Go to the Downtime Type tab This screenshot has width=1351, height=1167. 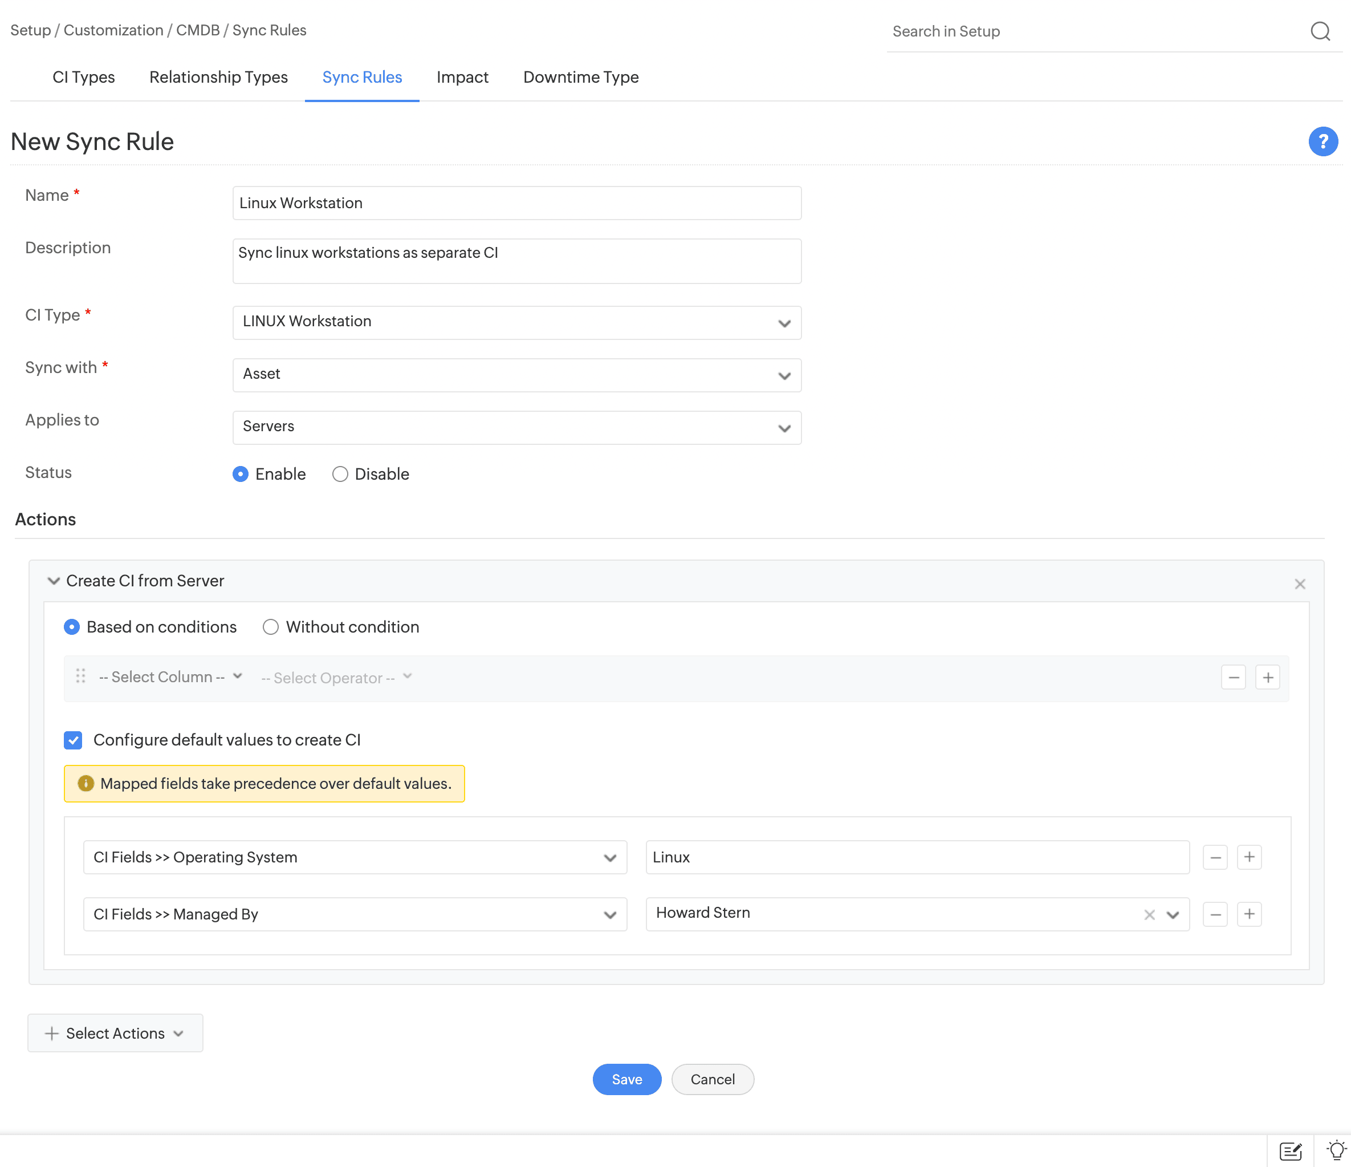click(580, 77)
